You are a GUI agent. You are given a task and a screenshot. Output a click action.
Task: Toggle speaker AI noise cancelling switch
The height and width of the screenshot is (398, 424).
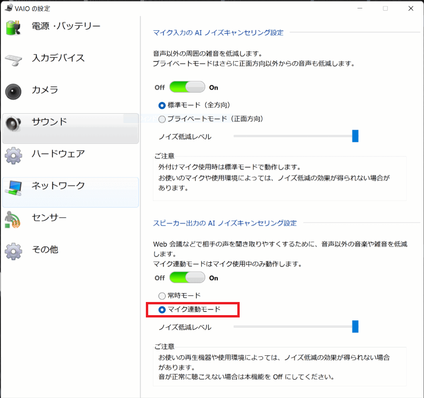coord(187,277)
